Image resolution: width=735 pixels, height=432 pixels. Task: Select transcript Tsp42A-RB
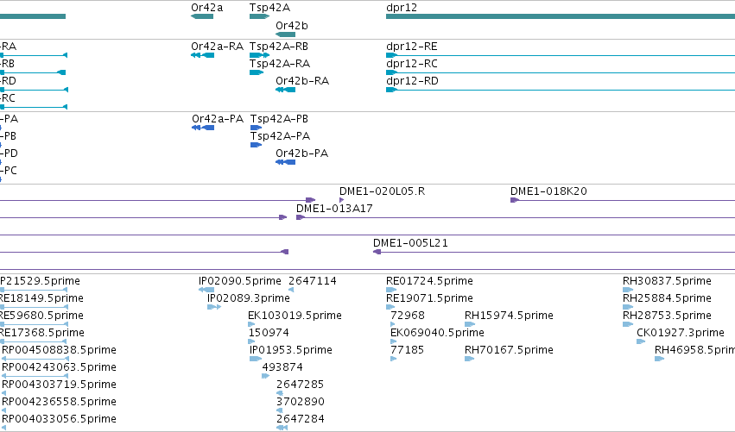tap(259, 55)
